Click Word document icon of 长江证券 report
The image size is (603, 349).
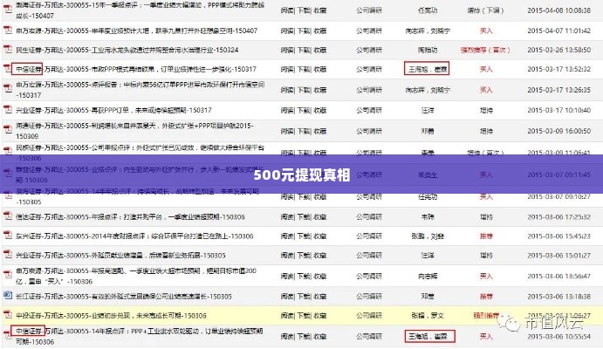[8, 296]
